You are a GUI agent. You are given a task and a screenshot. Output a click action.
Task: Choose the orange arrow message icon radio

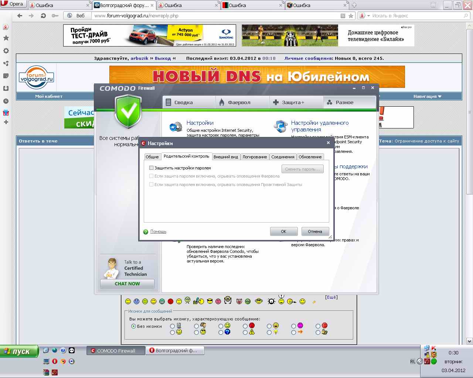[293, 332]
